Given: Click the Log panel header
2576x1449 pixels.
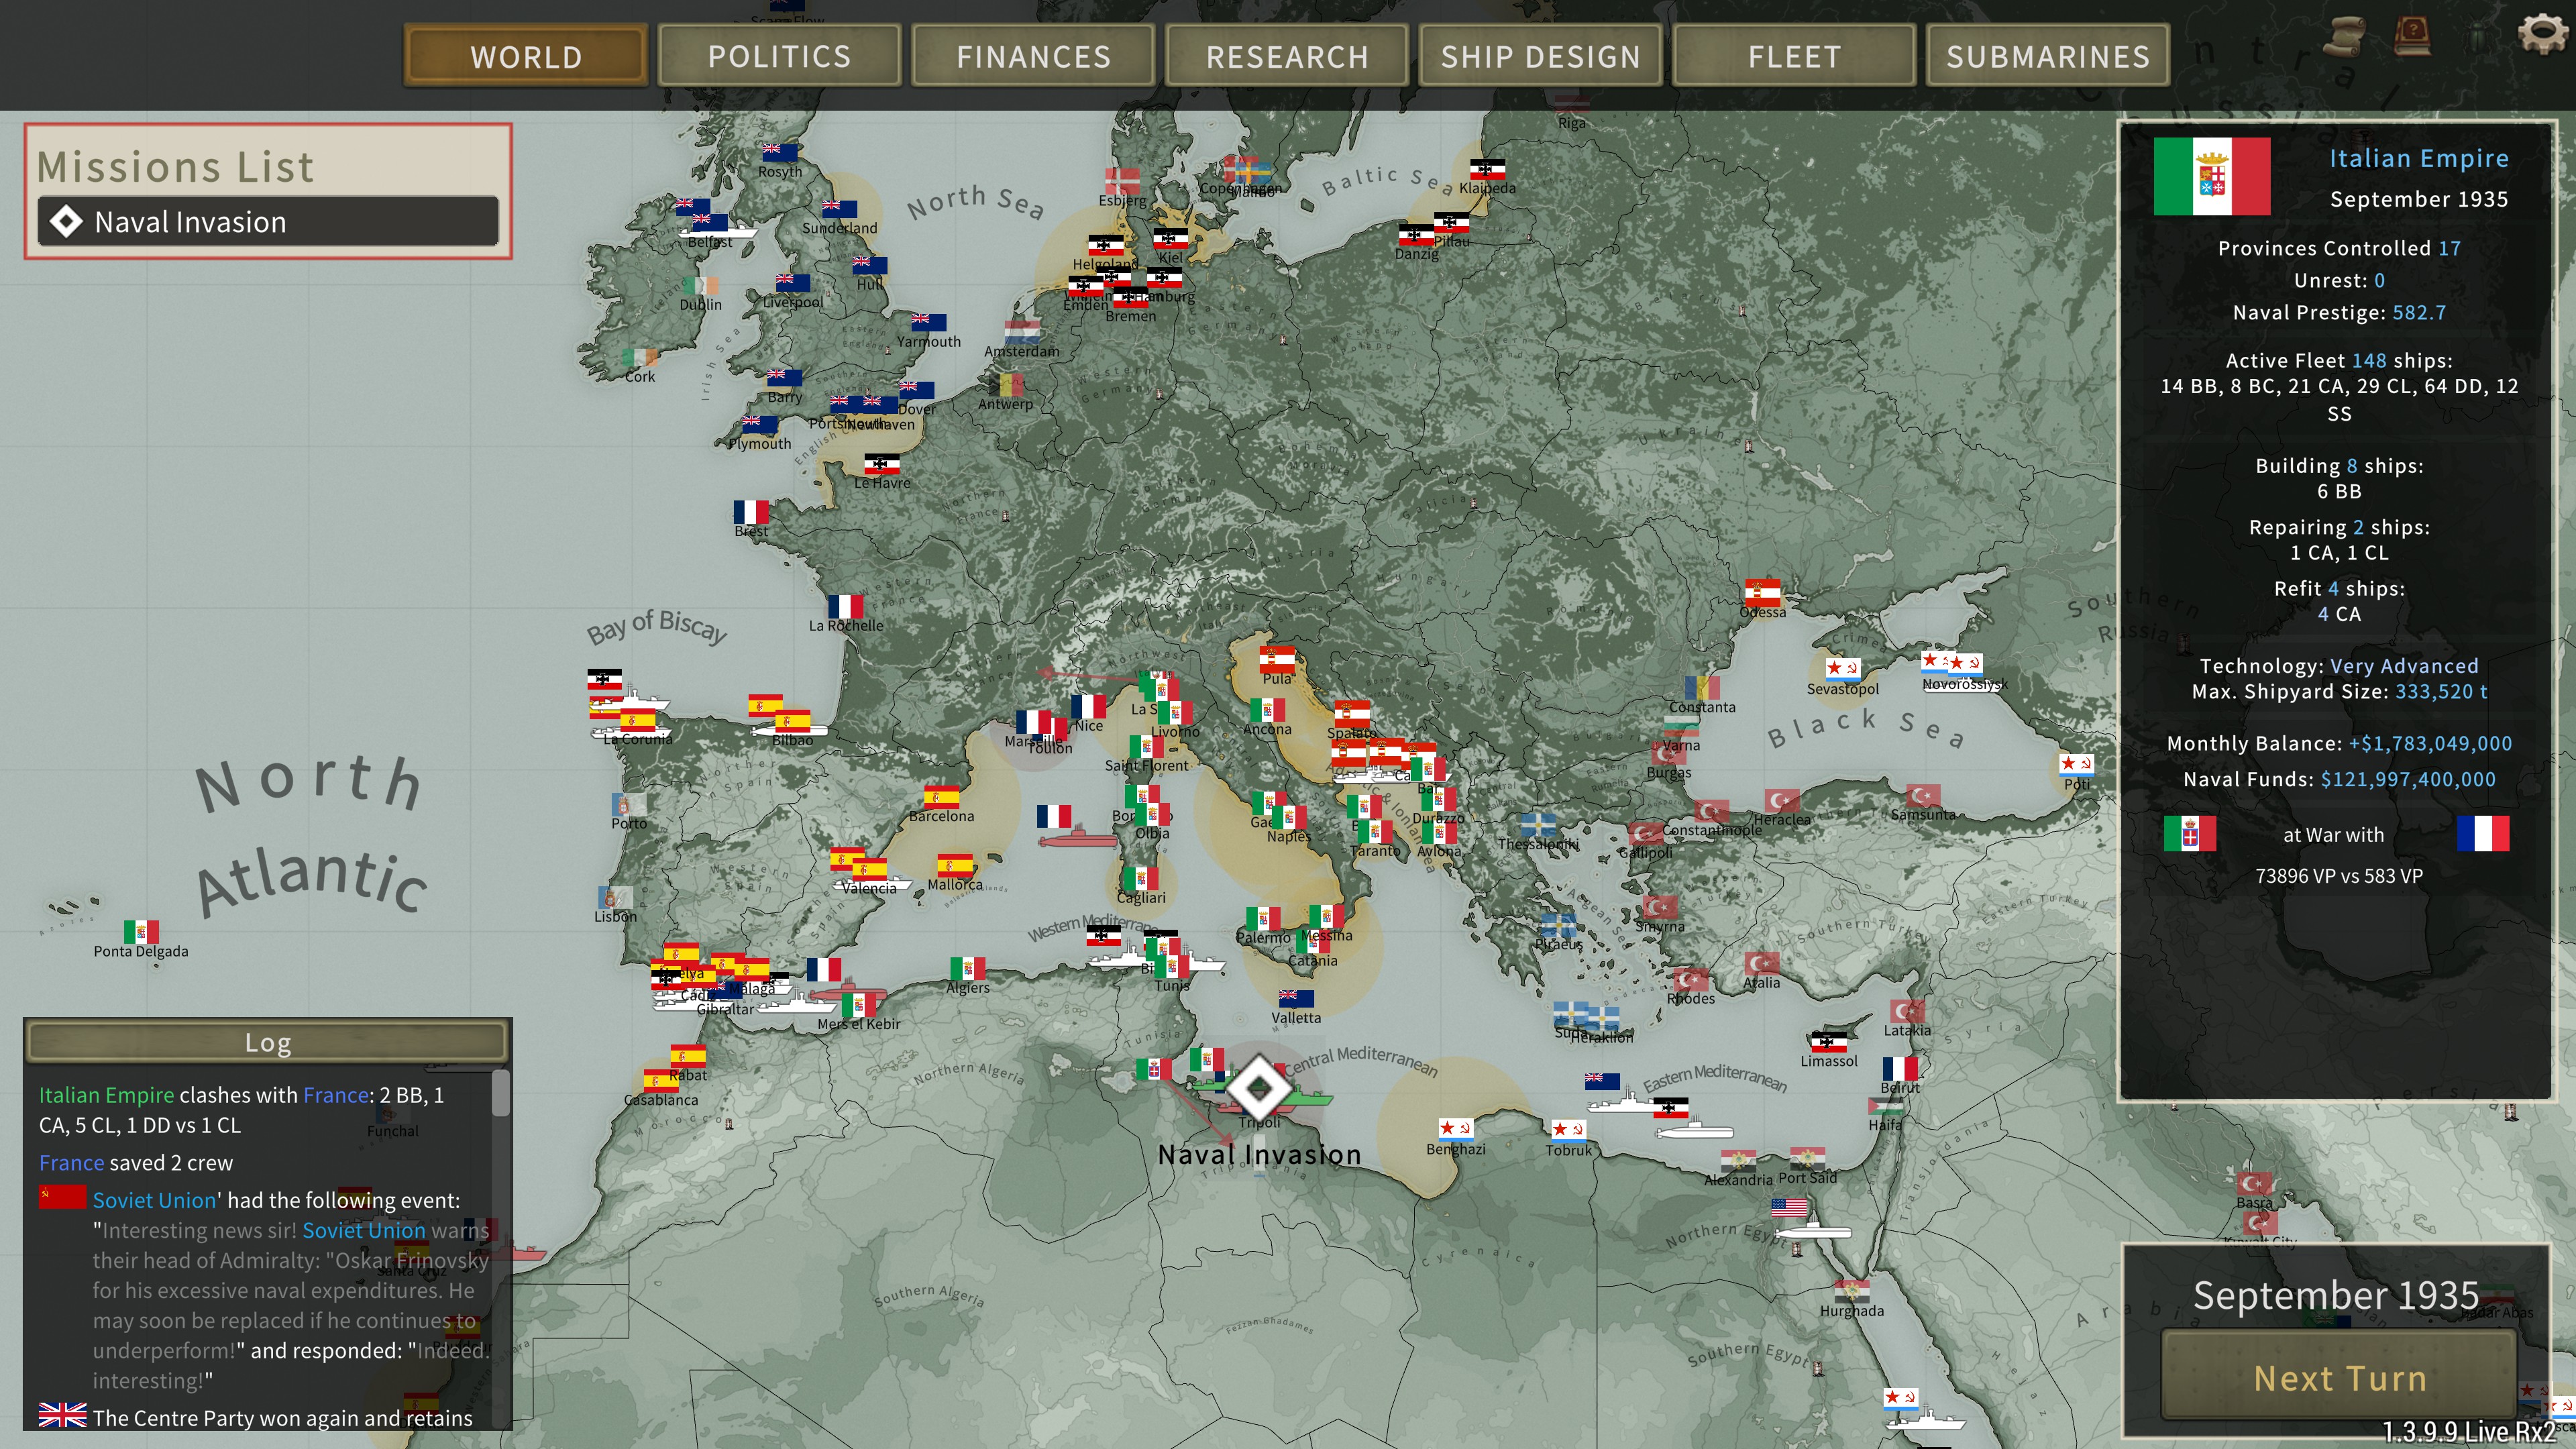Looking at the screenshot, I should pos(268,1042).
